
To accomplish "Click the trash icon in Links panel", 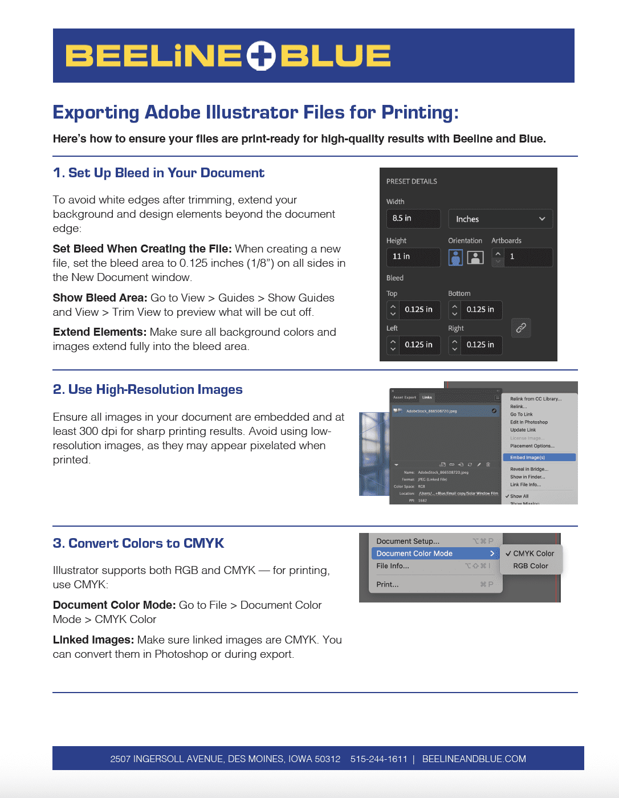I will pos(488,465).
